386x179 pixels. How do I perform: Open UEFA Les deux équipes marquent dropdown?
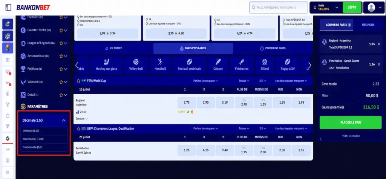click(291, 129)
